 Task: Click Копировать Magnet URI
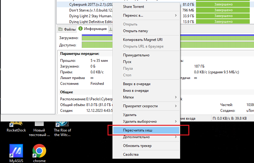click(x=146, y=40)
